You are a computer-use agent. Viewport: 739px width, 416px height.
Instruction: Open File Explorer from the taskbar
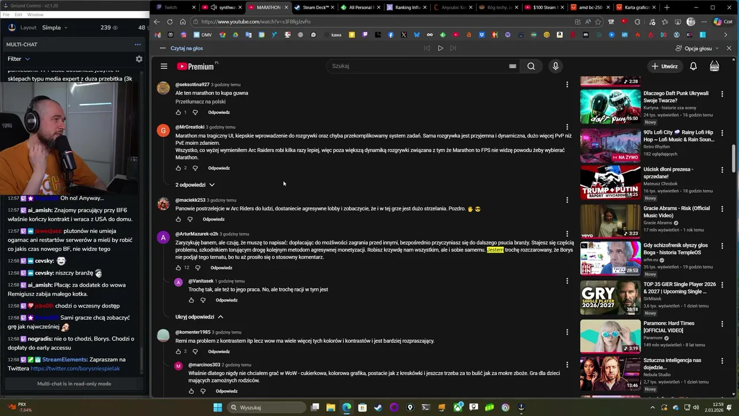pyautogui.click(x=331, y=407)
